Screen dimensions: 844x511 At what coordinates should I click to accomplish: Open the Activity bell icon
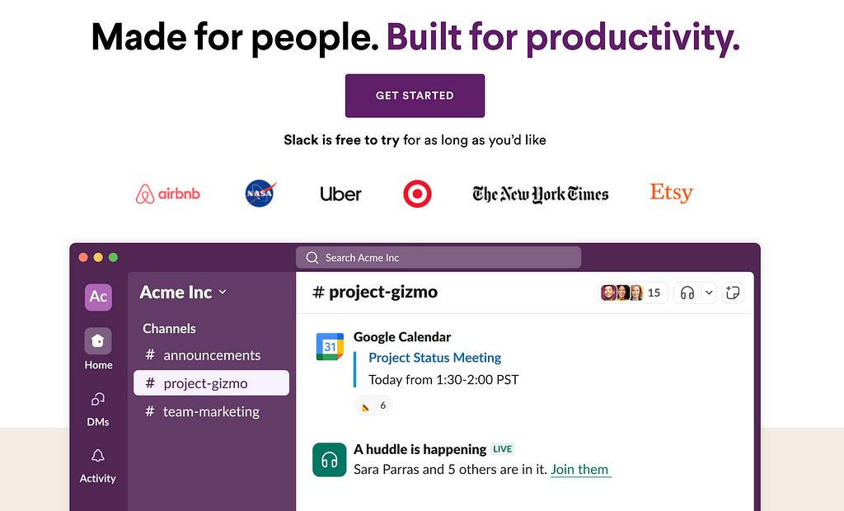(98, 456)
